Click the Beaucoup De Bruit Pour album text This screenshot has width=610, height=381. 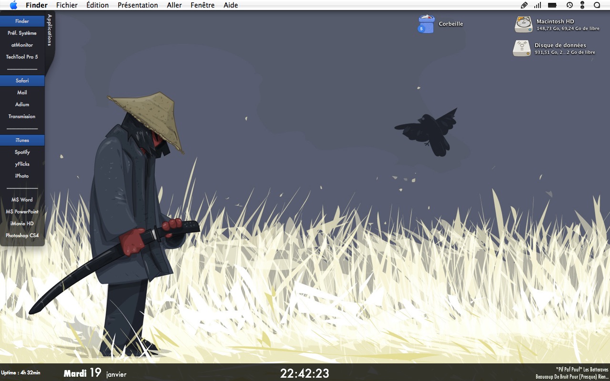click(572, 377)
